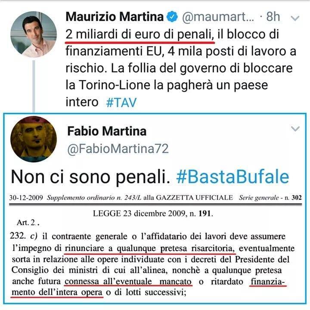Viewport: 310px width, 310px height.
Task: Click Fabio Martina's profile avatar
Action: point(34,139)
